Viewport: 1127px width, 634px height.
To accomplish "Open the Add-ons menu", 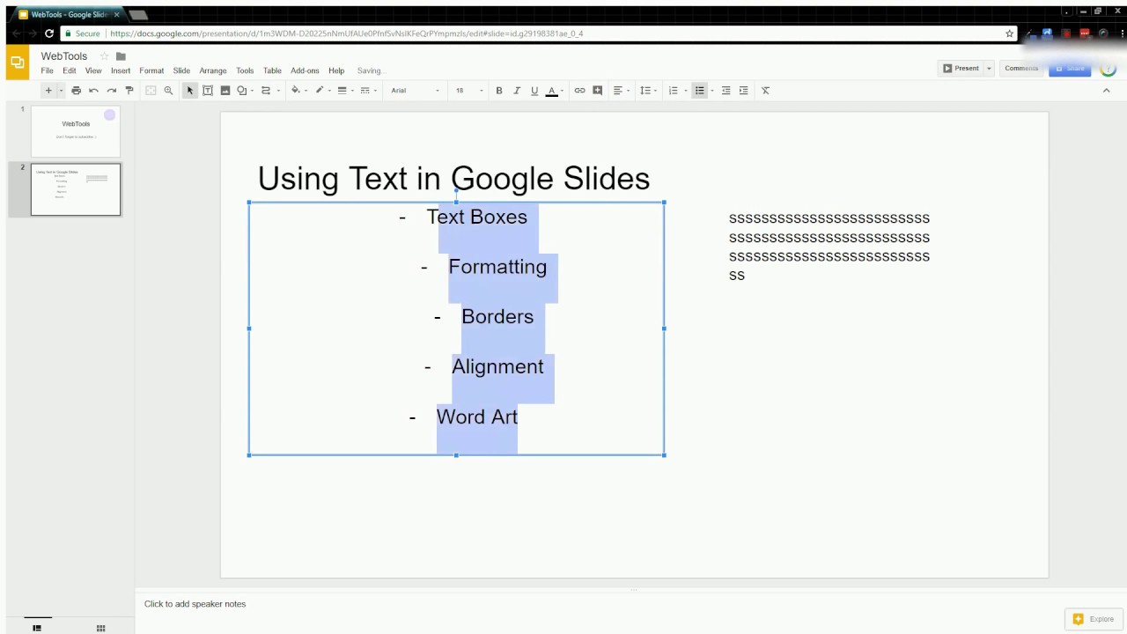I will coord(305,70).
